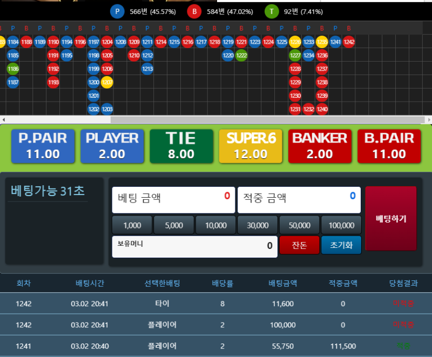Select round 1213 blue marker
This screenshot has width=432, height=357.
[147, 69]
